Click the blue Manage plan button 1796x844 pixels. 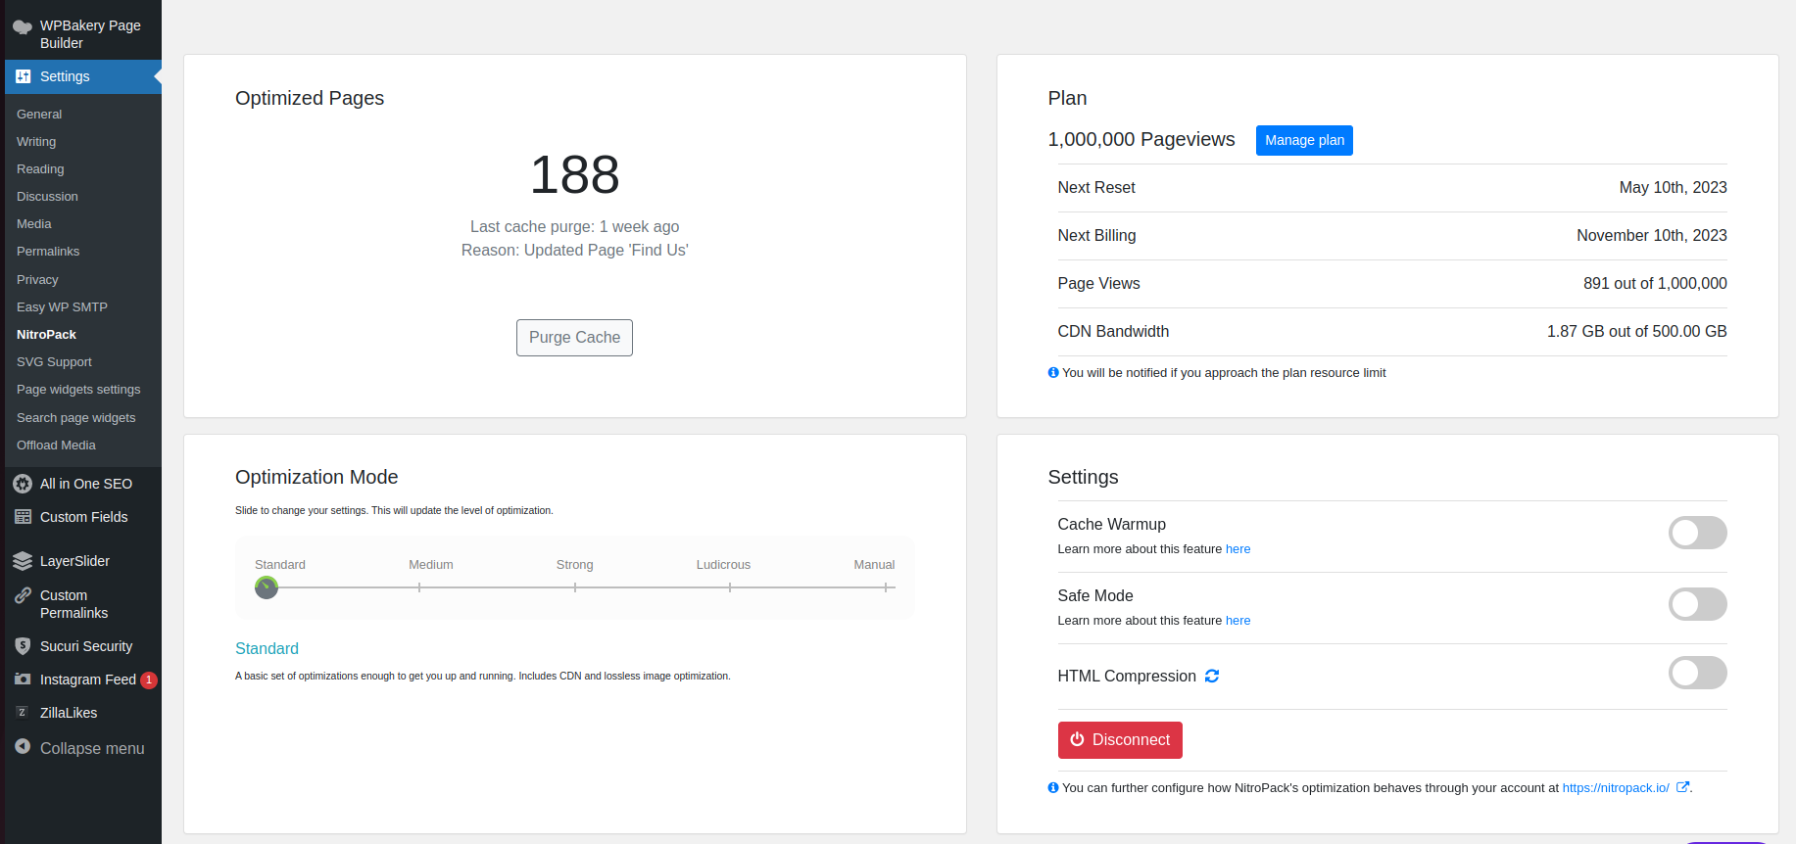1303,140
